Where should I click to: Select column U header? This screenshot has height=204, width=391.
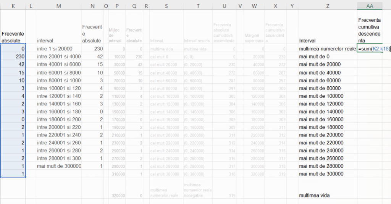click(x=224, y=6)
